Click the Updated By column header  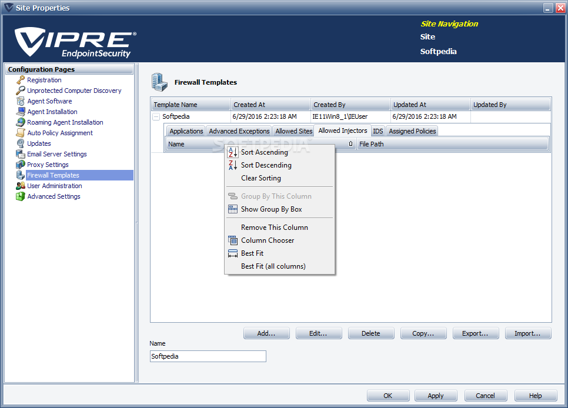click(x=511, y=105)
